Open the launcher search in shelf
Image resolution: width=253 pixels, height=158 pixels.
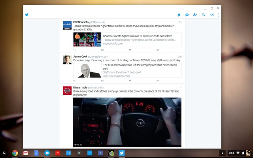(4, 153)
